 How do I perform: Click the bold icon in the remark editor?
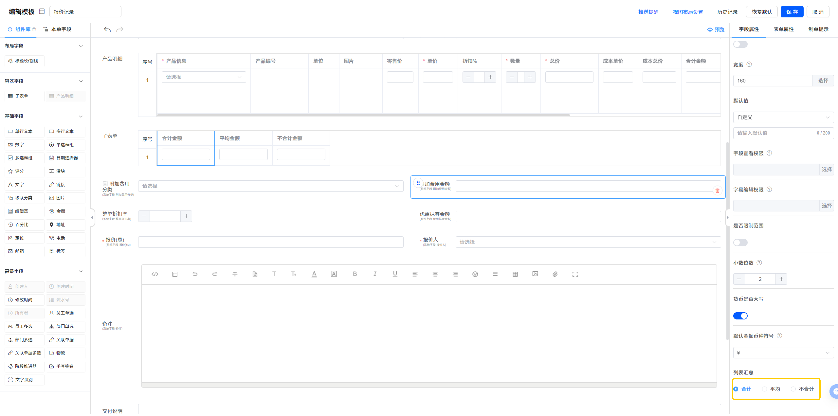click(355, 274)
